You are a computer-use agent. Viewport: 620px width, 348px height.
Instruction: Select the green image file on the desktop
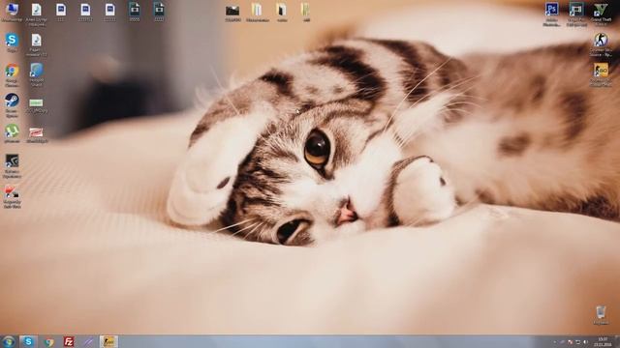[x=36, y=105]
